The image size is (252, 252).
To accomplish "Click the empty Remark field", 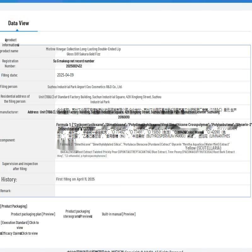I will pyautogui.click(x=152, y=191).
